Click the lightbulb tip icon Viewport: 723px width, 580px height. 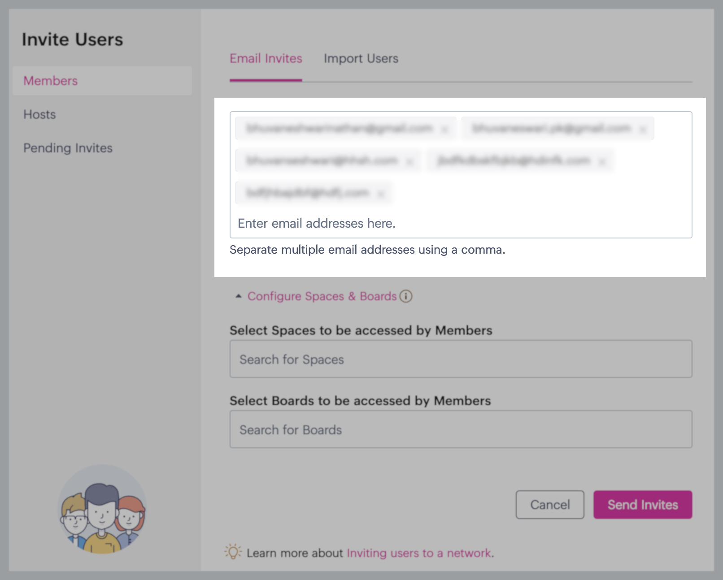click(x=233, y=552)
